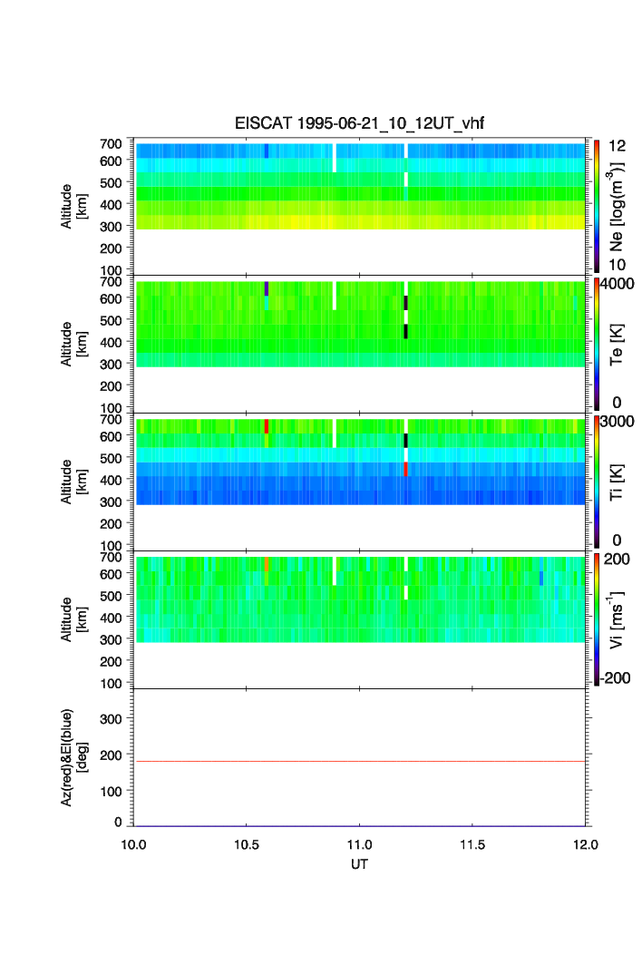Select the Altitude label of the top panel
The image size is (642, 964).
pyautogui.click(x=73, y=207)
